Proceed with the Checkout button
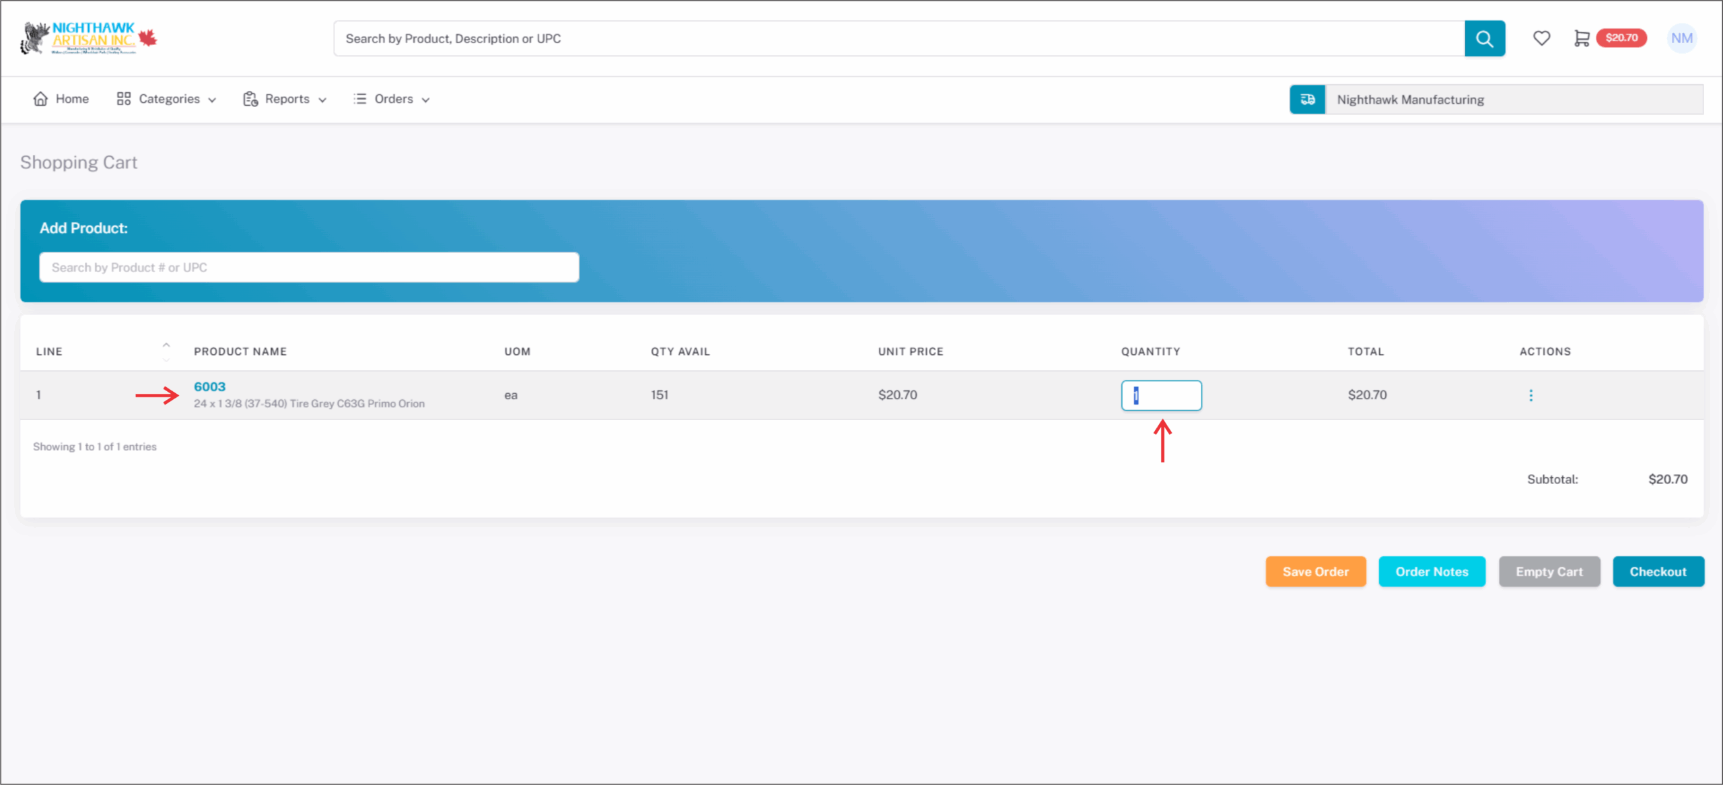The width and height of the screenshot is (1723, 785). click(x=1658, y=572)
